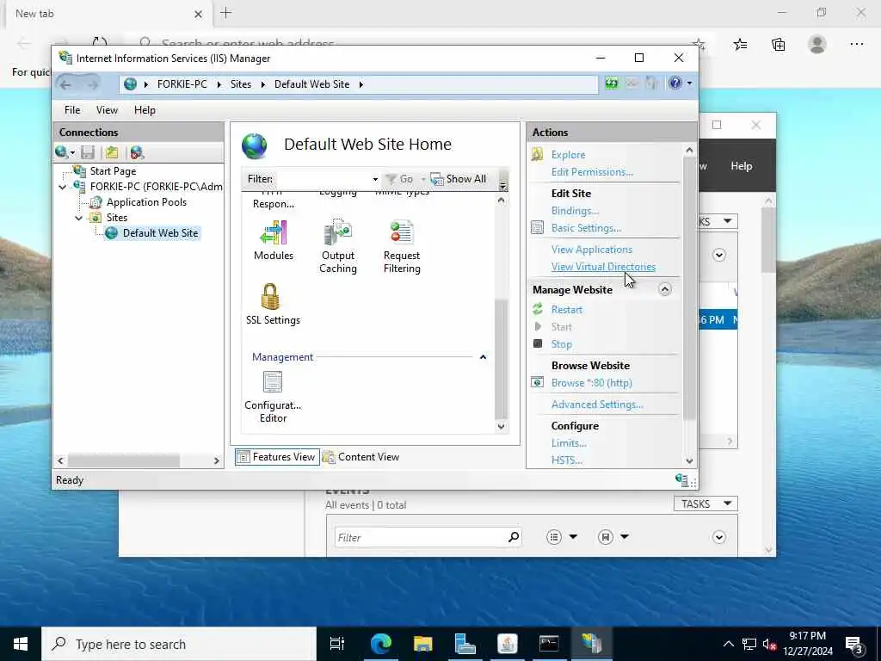Screen dimensions: 881x661
Task: Click the Back navigation arrow in IIS Manager
Action: pos(65,84)
